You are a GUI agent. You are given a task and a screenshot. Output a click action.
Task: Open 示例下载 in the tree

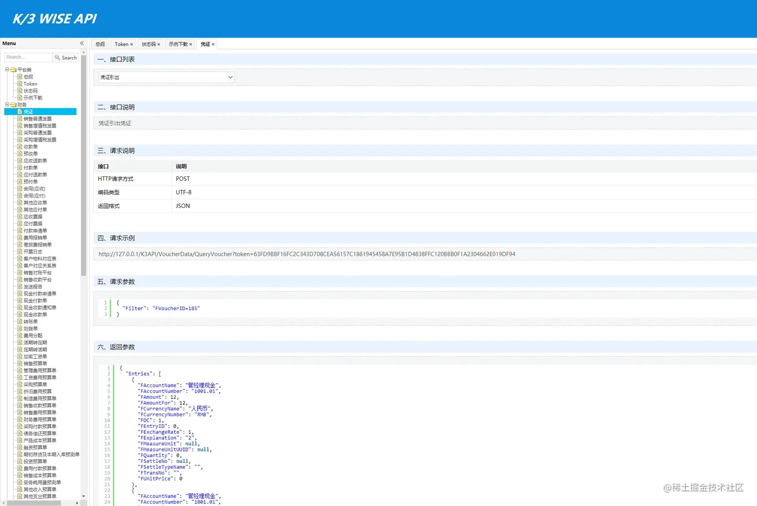(x=33, y=98)
